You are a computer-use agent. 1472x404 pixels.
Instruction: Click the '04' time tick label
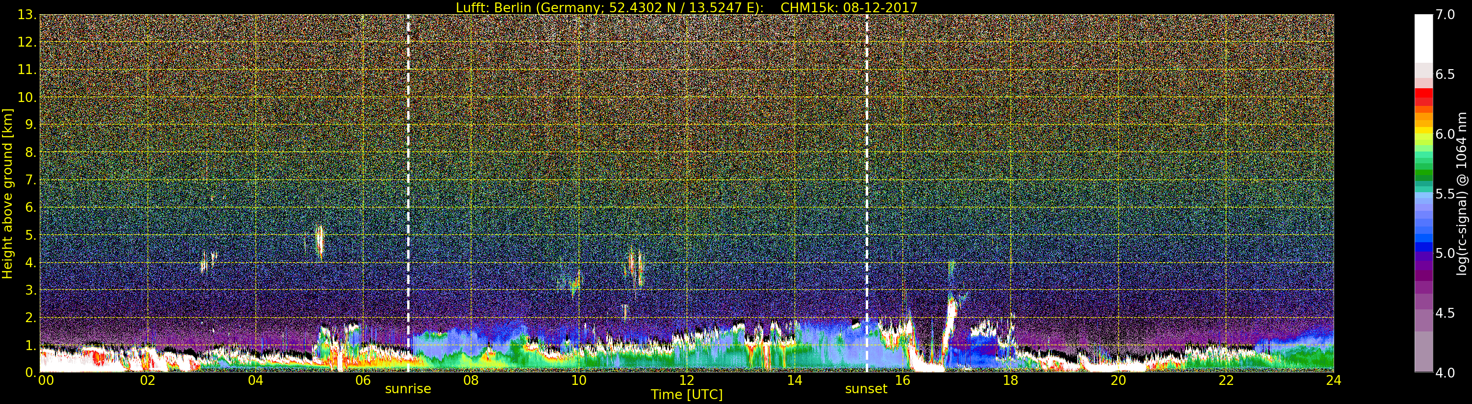pyautogui.click(x=256, y=380)
